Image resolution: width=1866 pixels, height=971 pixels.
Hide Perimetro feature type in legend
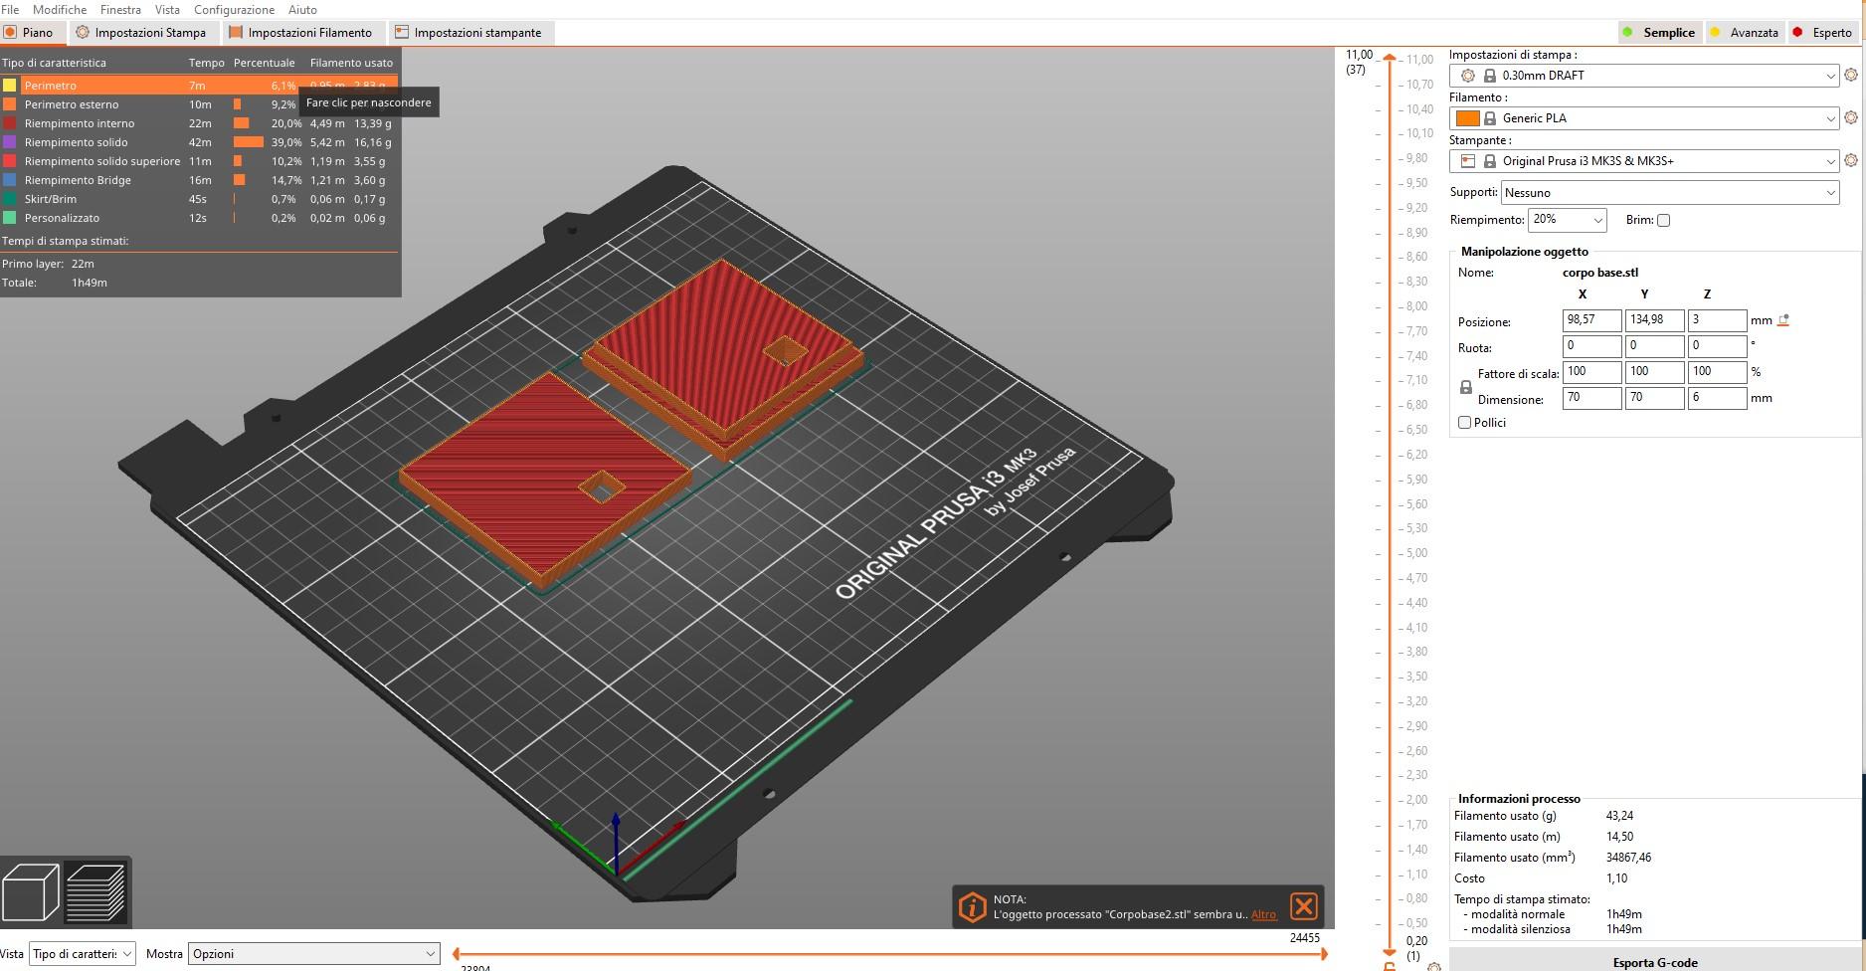199,86
